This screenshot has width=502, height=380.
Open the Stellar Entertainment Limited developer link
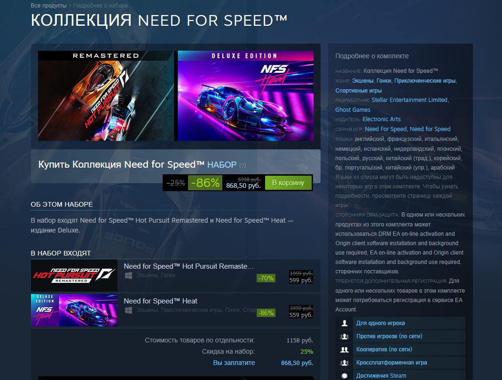tap(409, 100)
